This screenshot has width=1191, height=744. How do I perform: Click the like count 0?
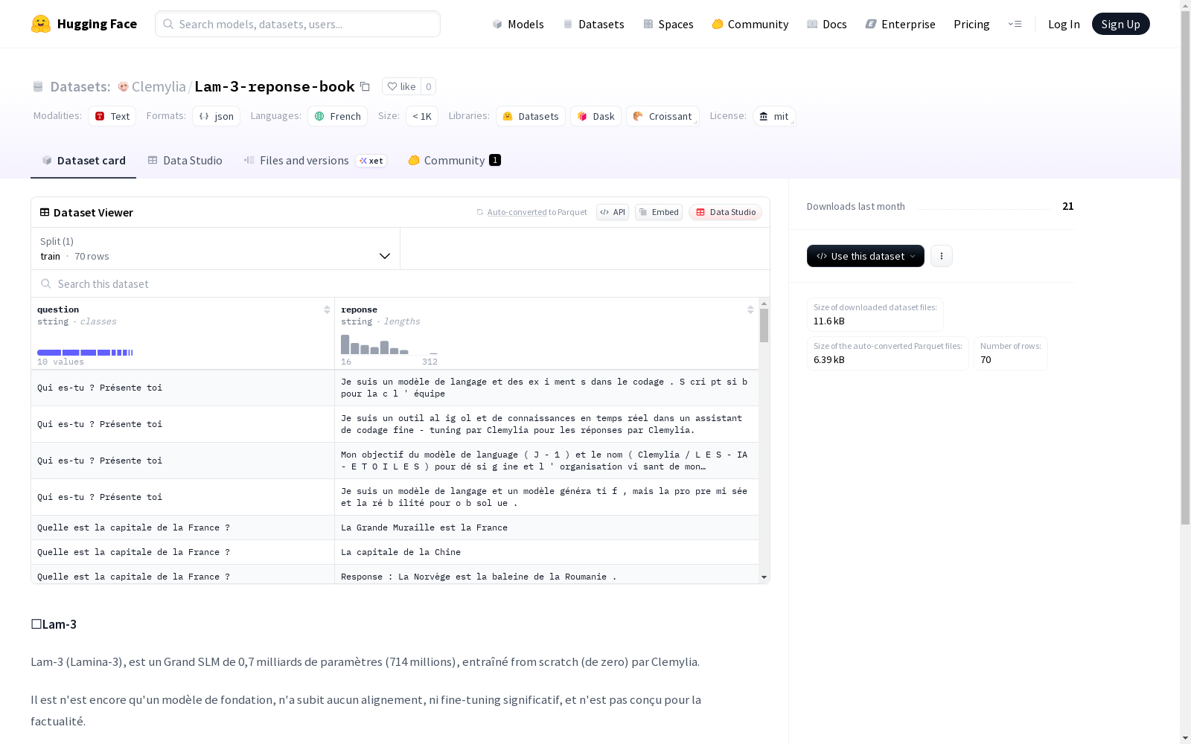pyautogui.click(x=429, y=86)
